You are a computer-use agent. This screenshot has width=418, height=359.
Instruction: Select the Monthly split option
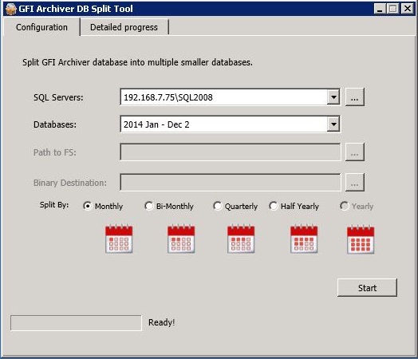[x=88, y=206]
